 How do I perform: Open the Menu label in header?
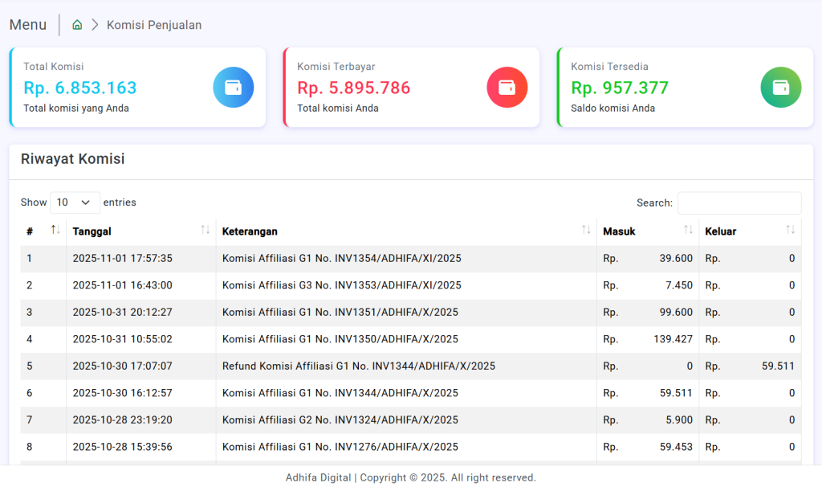(x=28, y=25)
